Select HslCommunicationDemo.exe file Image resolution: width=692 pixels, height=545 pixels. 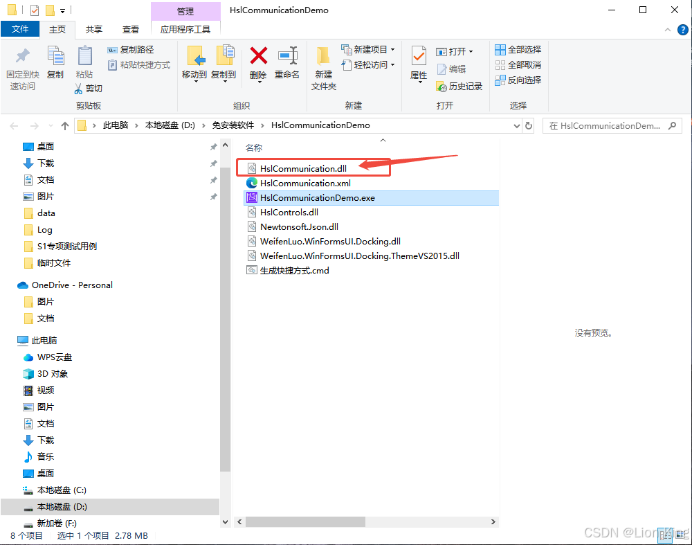click(x=371, y=197)
